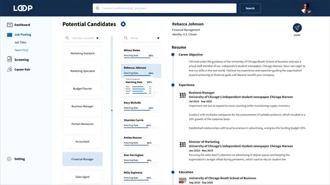Click the Career Objective heading

(x=190, y=54)
